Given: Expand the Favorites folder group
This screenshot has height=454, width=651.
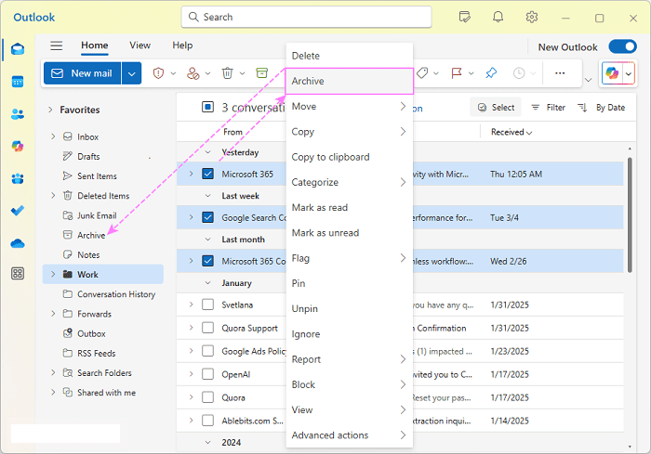Looking at the screenshot, I should click(50, 110).
